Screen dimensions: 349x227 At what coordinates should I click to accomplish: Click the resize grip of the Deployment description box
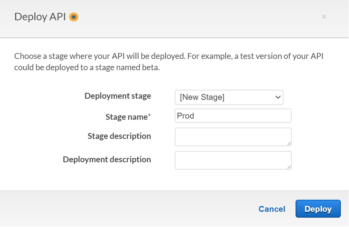pyautogui.click(x=289, y=167)
